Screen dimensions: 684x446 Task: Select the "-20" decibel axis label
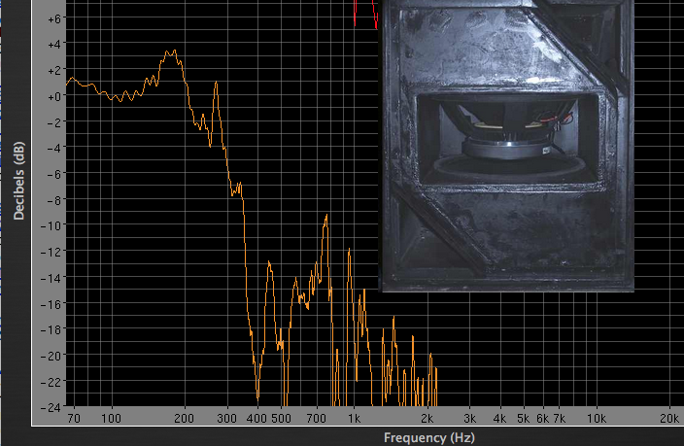[x=51, y=356]
